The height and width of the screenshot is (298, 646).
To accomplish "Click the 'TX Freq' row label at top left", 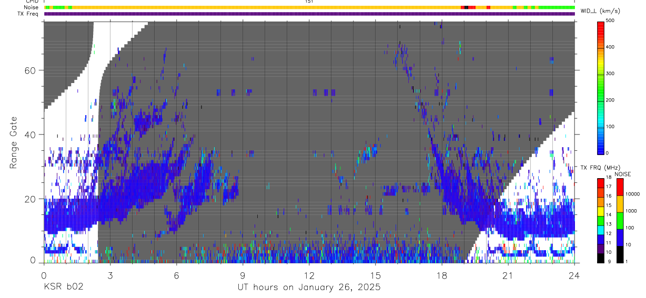I will pos(29,14).
